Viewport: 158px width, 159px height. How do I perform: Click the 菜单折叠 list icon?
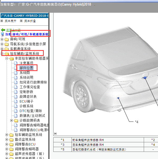[21, 21]
